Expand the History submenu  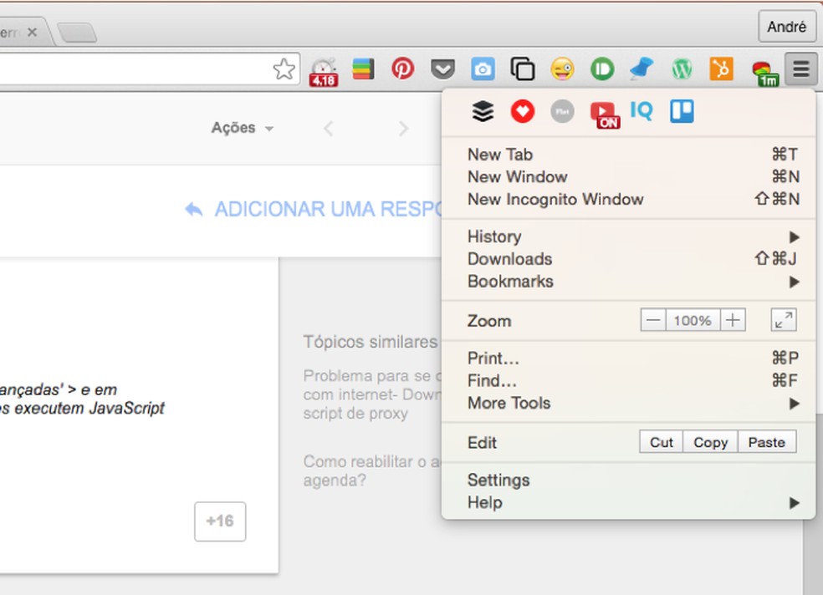[629, 237]
